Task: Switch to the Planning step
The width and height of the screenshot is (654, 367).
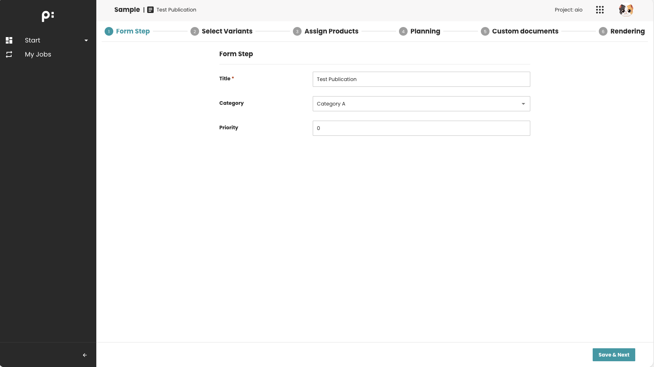Action: pos(425,31)
